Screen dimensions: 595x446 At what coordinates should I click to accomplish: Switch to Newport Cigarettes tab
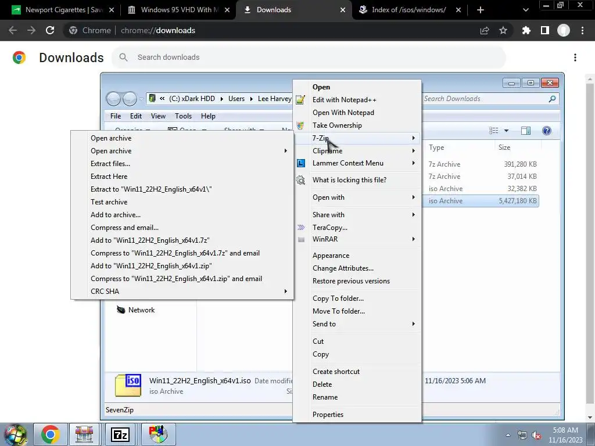63,10
